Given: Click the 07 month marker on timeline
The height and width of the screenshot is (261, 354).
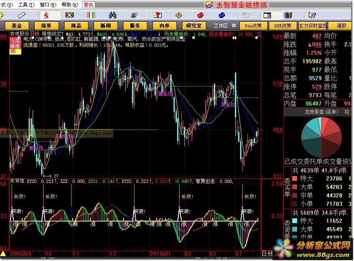Looking at the screenshot, I should point(239,254).
